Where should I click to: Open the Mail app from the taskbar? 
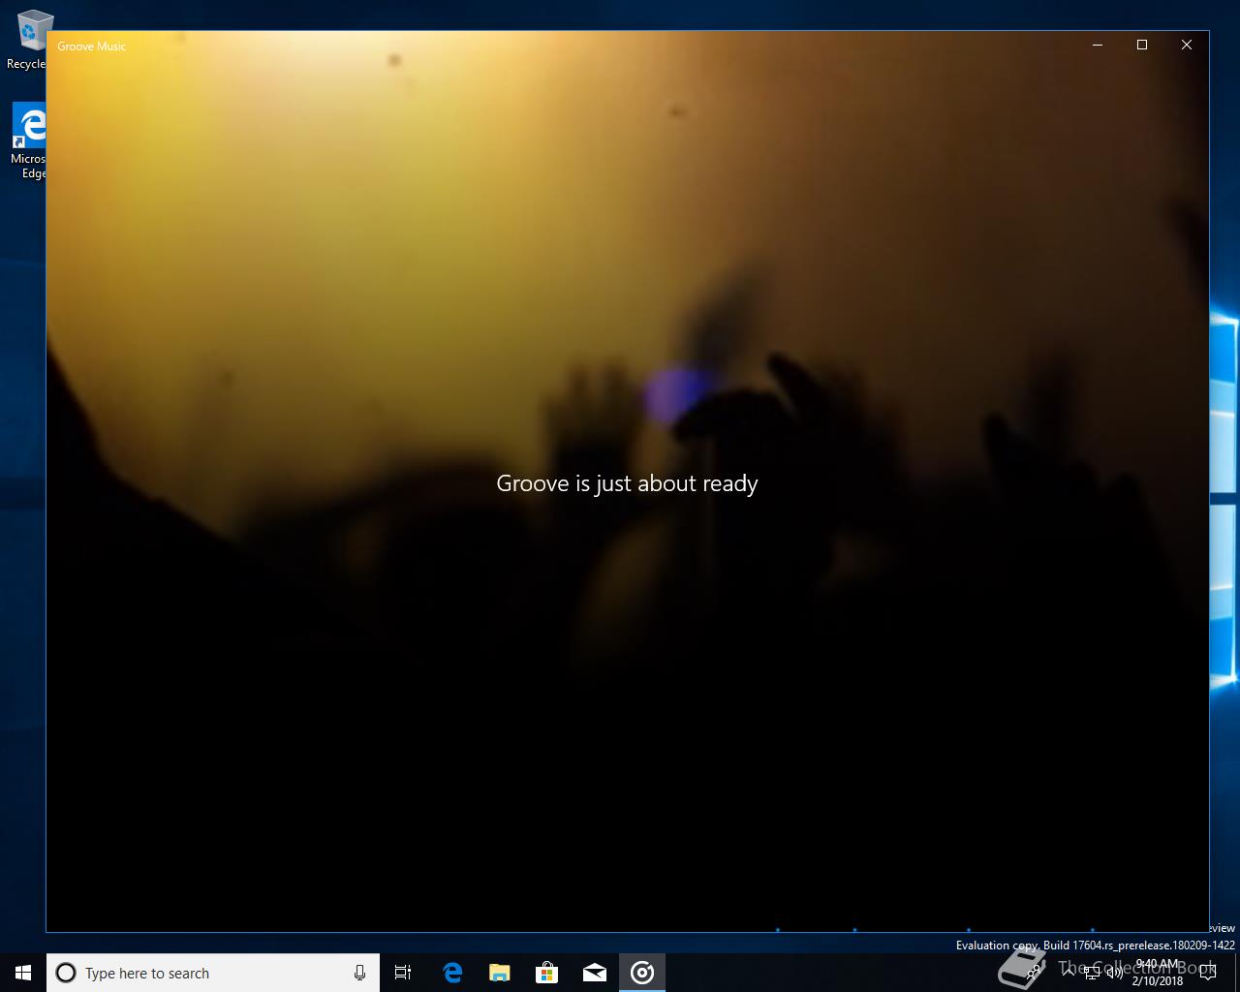tap(595, 973)
